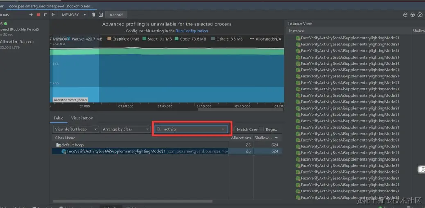Force garbage collection with the trash icon
Image resolution: width=425 pixels, height=208 pixels.
pyautogui.click(x=93, y=15)
